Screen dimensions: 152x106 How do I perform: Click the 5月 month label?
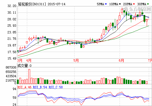click(x=76, y=61)
